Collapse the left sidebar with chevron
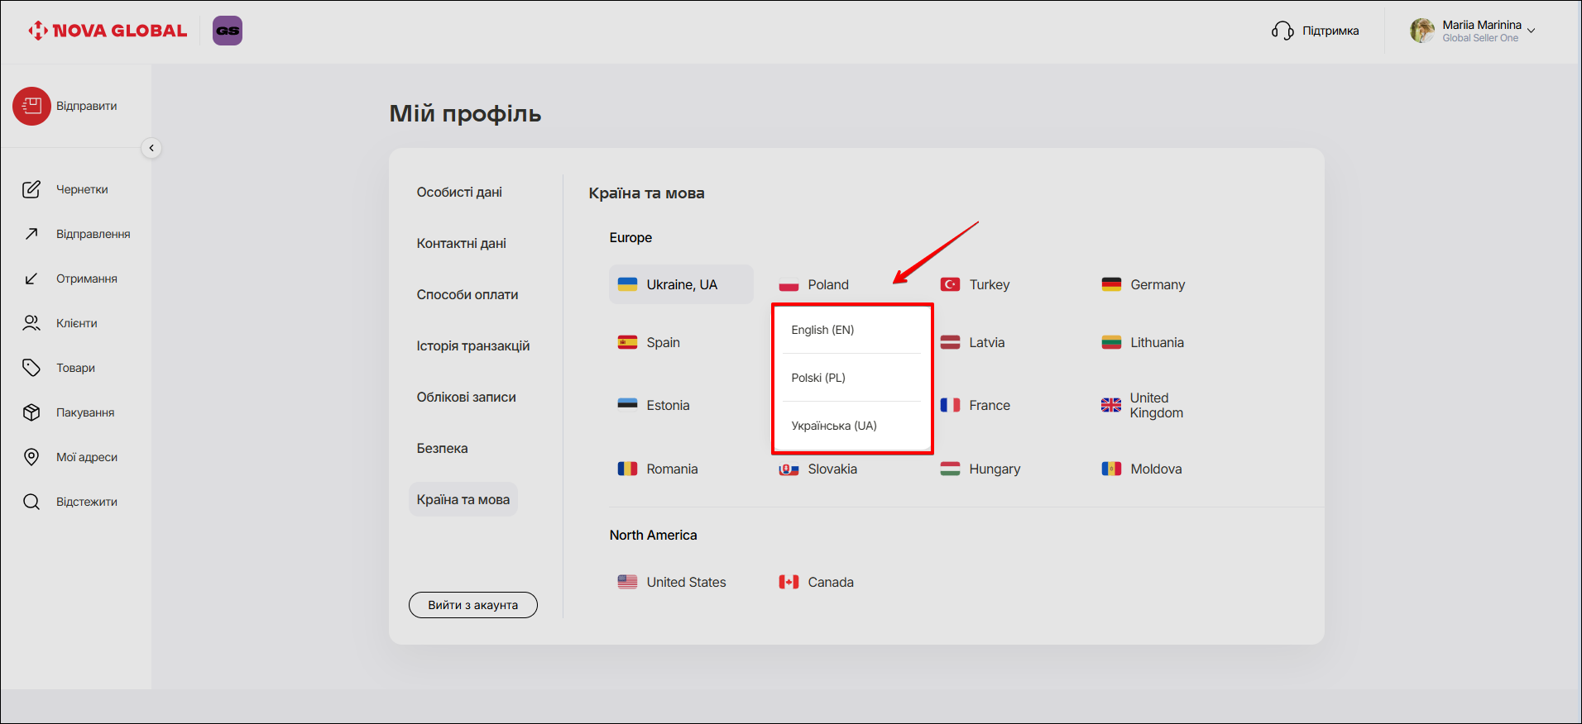The image size is (1582, 724). pyautogui.click(x=151, y=148)
